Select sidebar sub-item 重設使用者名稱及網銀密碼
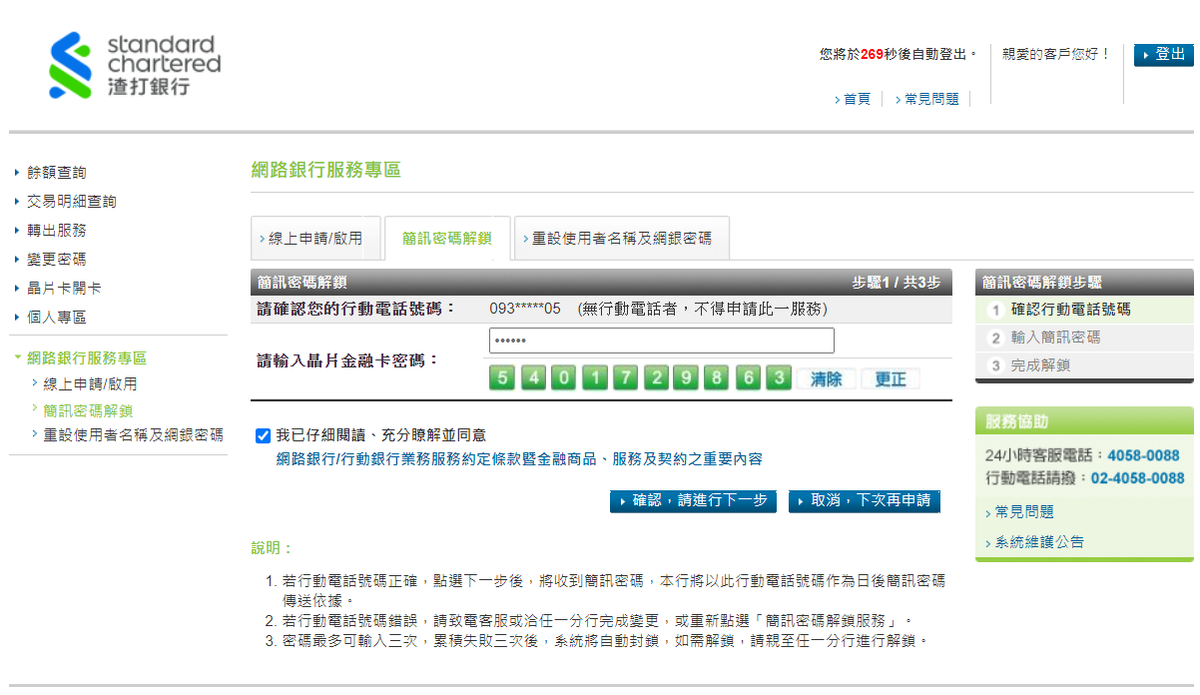Image resolution: width=1200 pixels, height=695 pixels. [133, 435]
